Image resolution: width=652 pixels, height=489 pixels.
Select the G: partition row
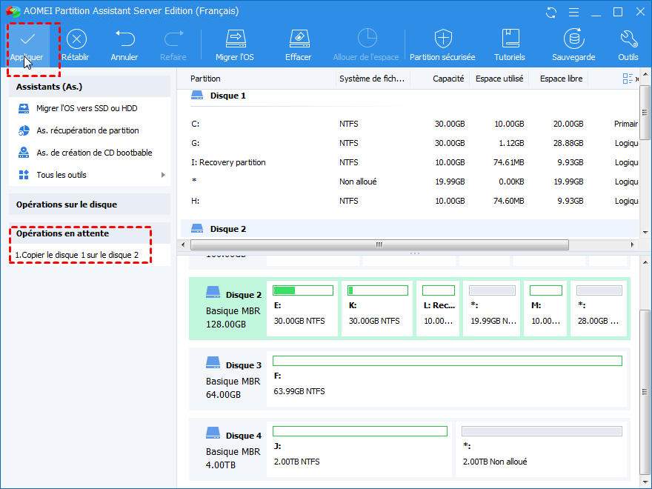pyautogui.click(x=410, y=143)
